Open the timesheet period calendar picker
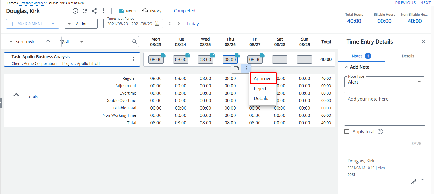 click(157, 24)
